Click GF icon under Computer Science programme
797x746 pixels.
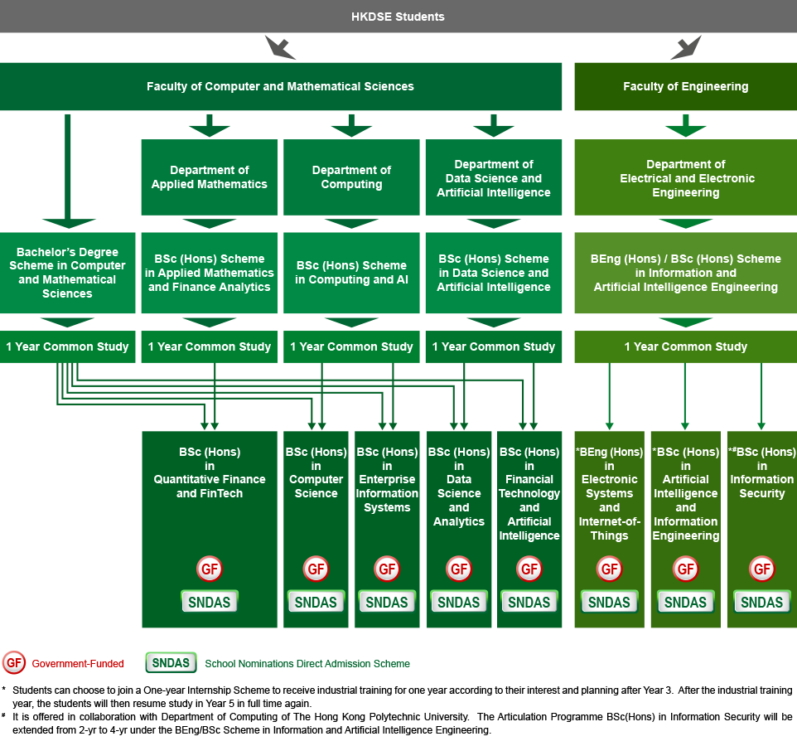(x=316, y=569)
